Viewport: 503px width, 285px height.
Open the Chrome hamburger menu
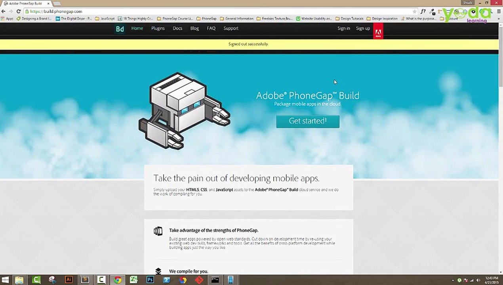coord(499,11)
